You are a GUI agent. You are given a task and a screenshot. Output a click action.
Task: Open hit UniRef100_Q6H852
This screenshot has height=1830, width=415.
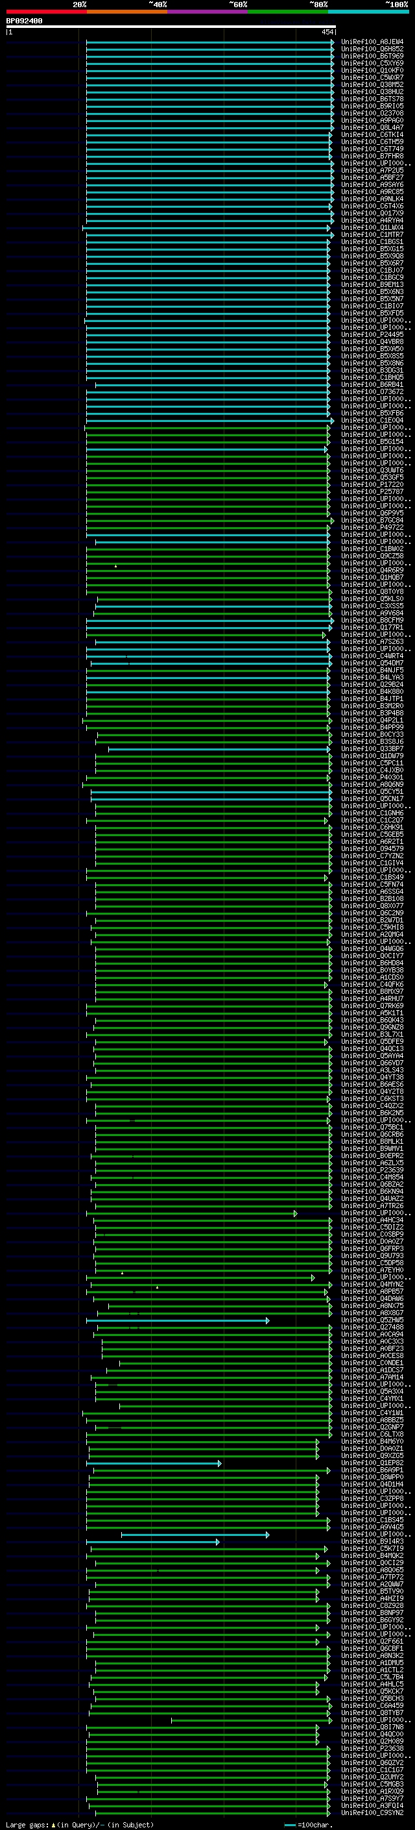point(372,49)
